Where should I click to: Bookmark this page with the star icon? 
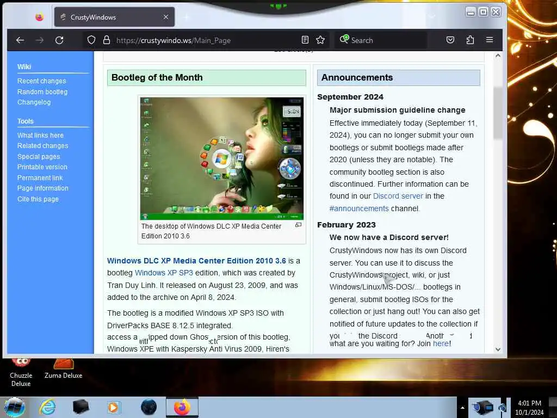320,40
